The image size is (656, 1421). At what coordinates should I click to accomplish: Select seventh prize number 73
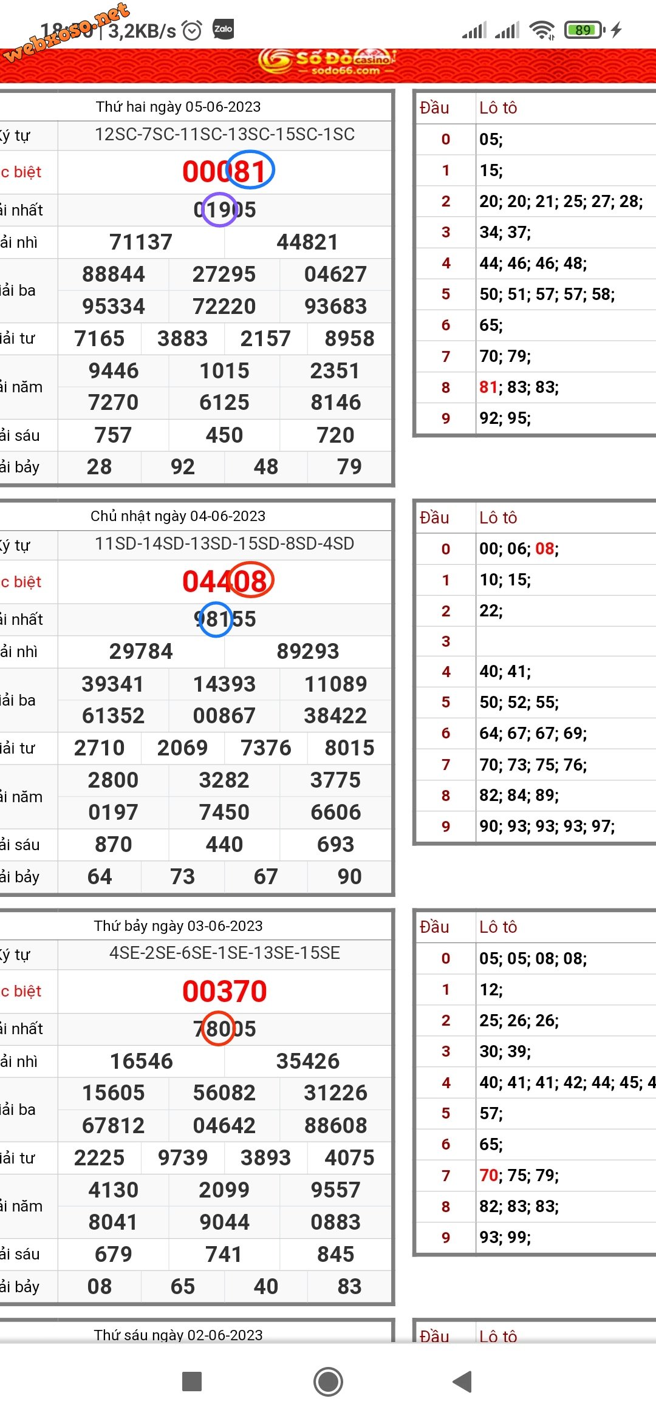click(x=182, y=877)
